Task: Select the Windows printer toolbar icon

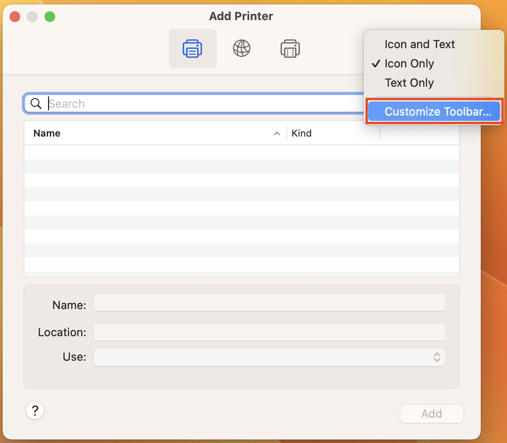Action: 290,49
